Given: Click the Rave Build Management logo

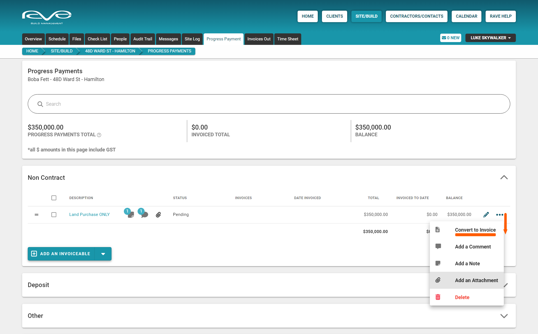Looking at the screenshot, I should (x=47, y=17).
